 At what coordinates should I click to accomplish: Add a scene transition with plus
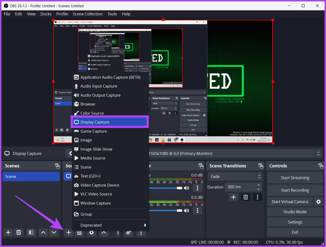233,197
